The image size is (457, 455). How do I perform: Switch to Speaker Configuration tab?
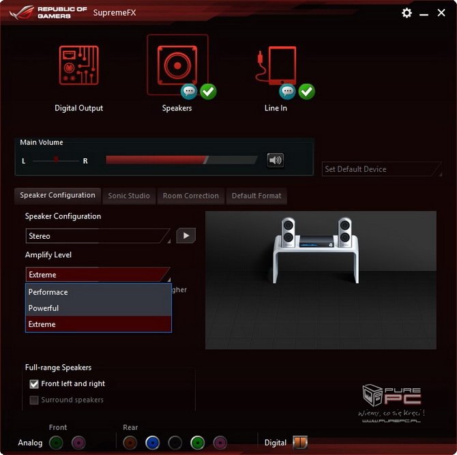(x=58, y=195)
